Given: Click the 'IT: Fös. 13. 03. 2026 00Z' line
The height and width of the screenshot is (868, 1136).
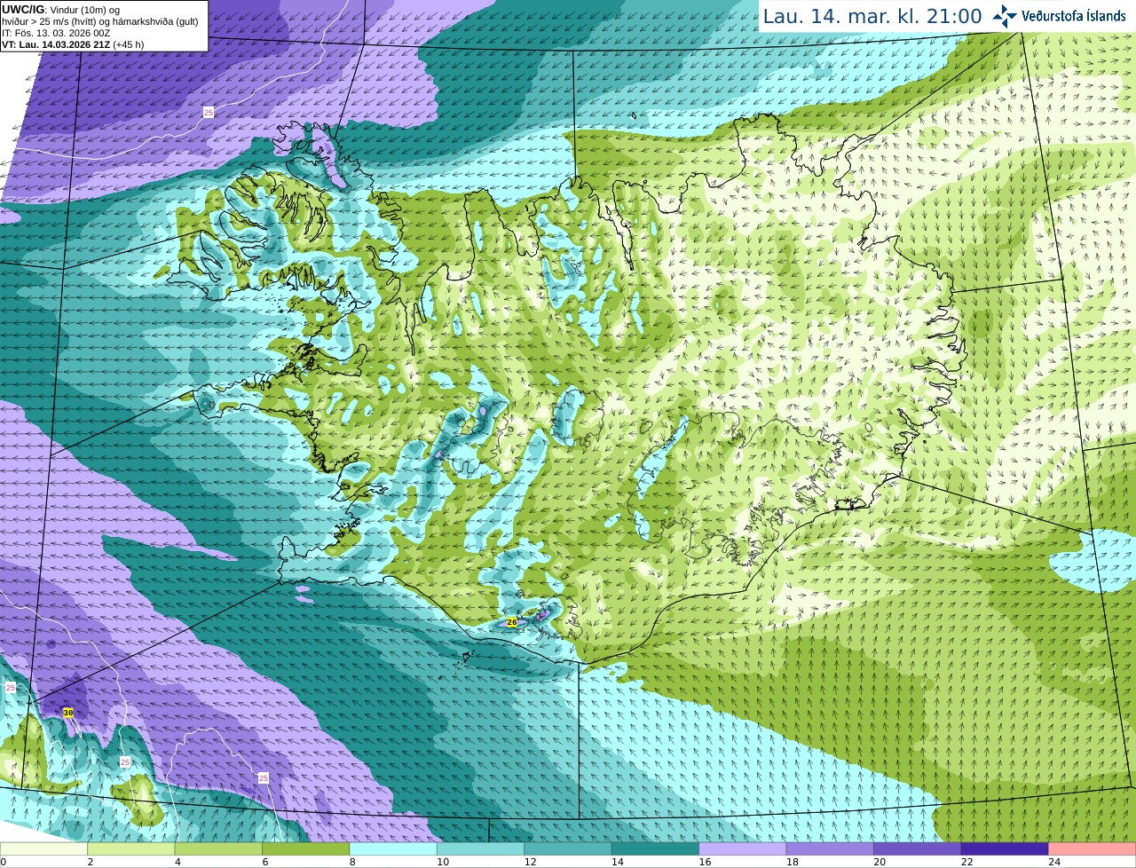Looking at the screenshot, I should click(x=56, y=33).
